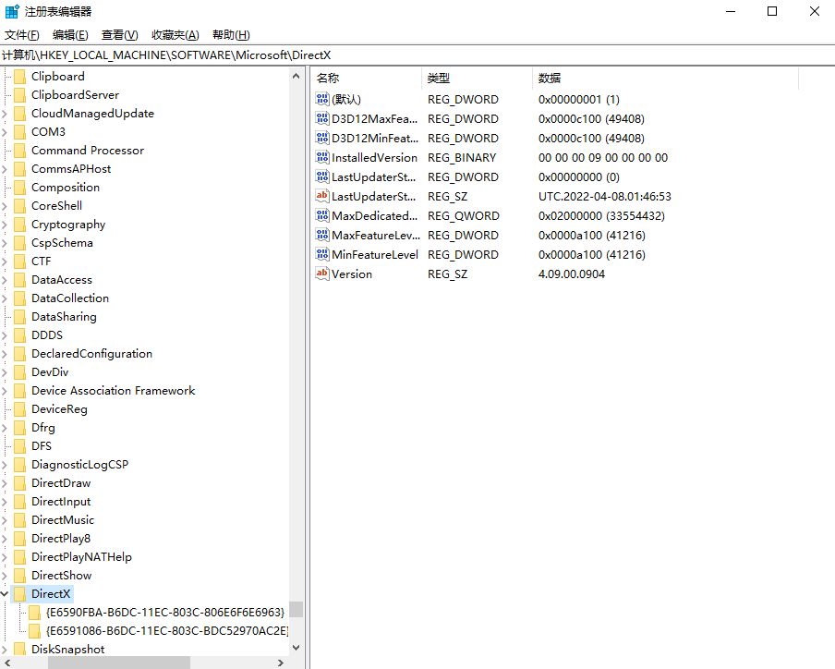Click the icon next to MaxFeatureLev... value

[x=322, y=235]
